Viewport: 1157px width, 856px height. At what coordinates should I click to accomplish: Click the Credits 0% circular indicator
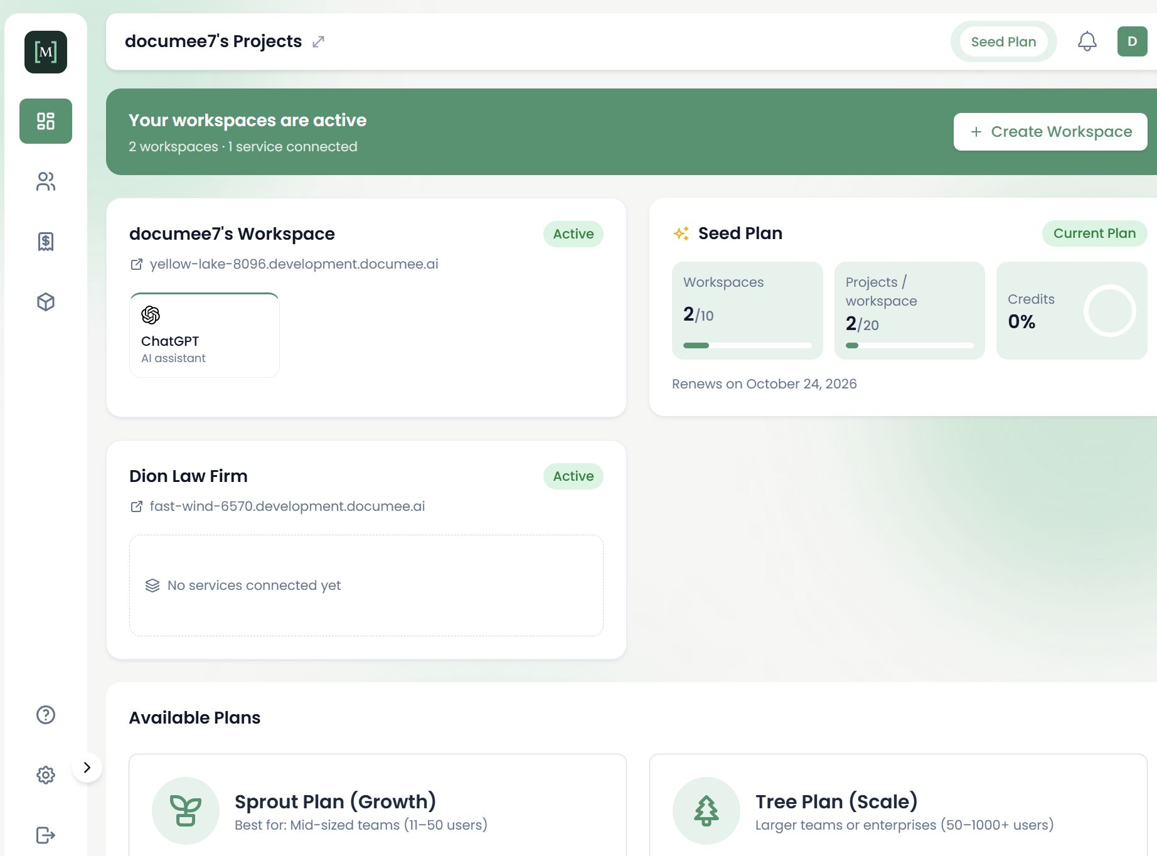point(1110,311)
